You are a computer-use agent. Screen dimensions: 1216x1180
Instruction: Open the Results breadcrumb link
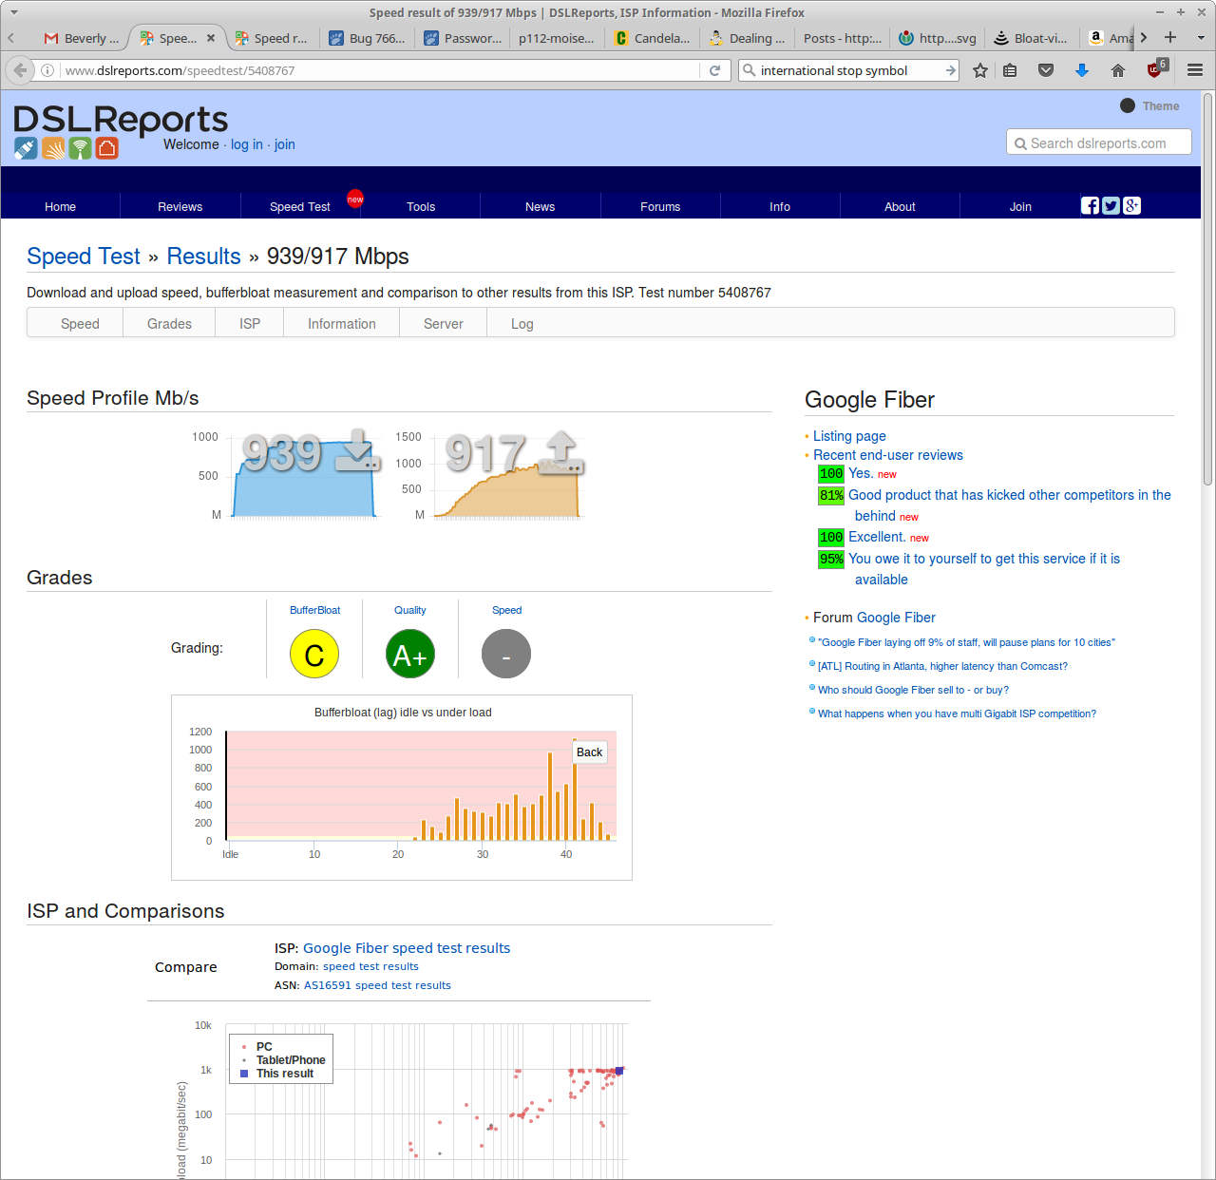(203, 257)
